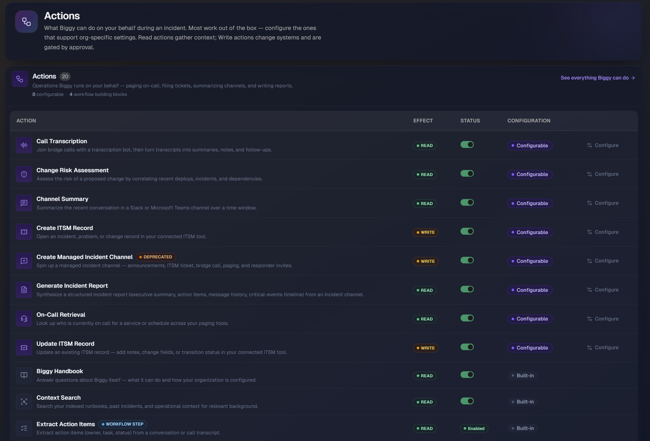650x441 pixels.
Task: Click the Extract Action Items title
Action: (x=66, y=424)
